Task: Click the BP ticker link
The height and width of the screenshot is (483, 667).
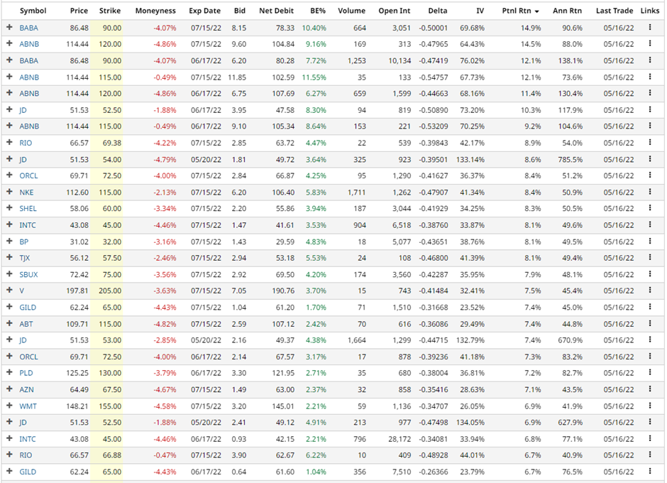Action: click(24, 242)
